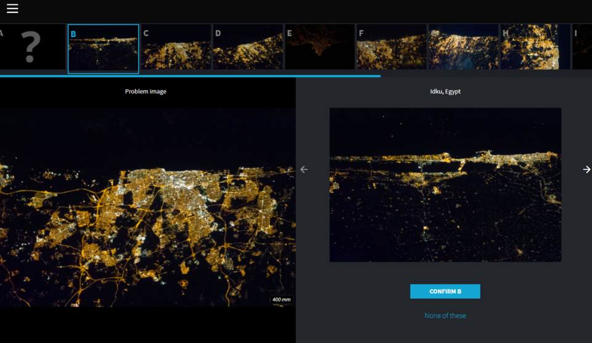This screenshot has width=592, height=343.
Task: Select candidate thumbnail F
Action: click(x=391, y=47)
